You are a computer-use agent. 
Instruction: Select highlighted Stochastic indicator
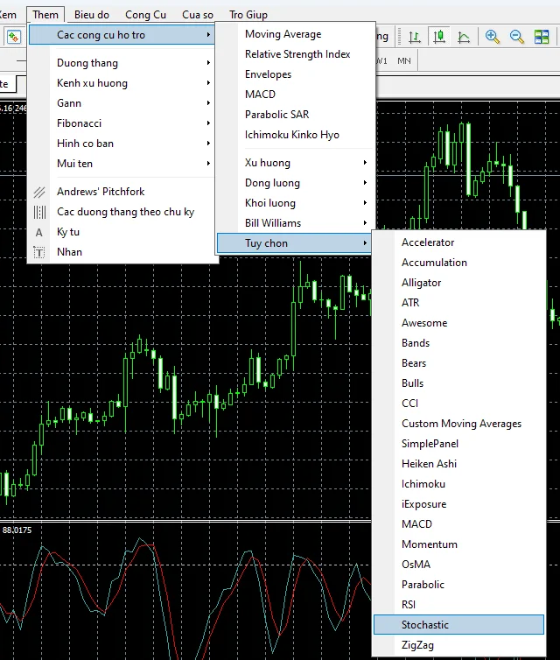pos(458,625)
